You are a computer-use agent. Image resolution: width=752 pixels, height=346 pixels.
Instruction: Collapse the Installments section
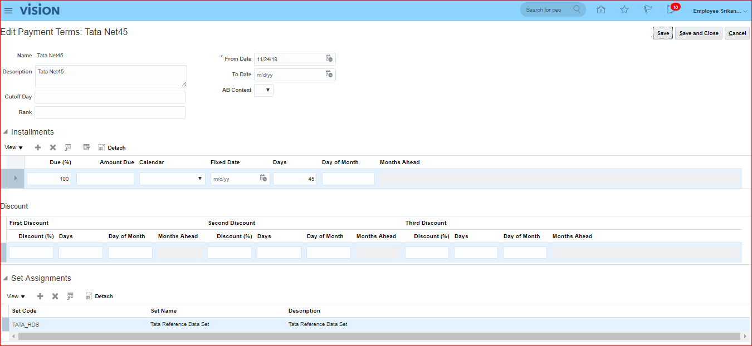click(6, 132)
